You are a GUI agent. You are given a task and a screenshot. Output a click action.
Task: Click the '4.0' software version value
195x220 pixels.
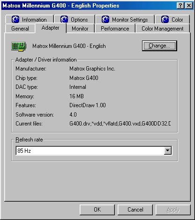click(73, 115)
